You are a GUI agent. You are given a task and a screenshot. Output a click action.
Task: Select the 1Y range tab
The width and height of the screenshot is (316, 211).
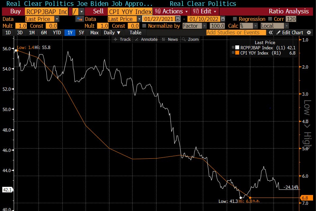[x=70, y=33]
